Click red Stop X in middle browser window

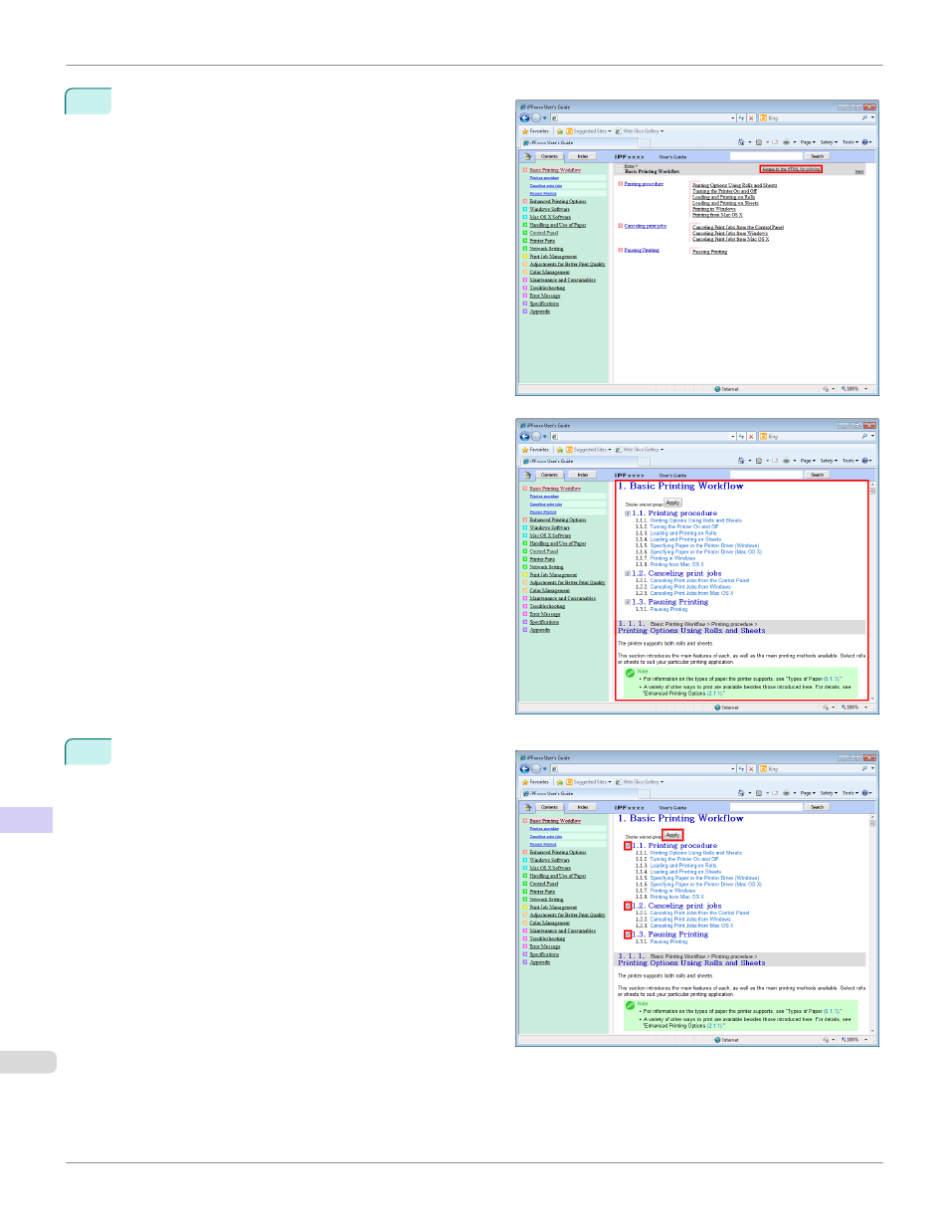point(751,436)
